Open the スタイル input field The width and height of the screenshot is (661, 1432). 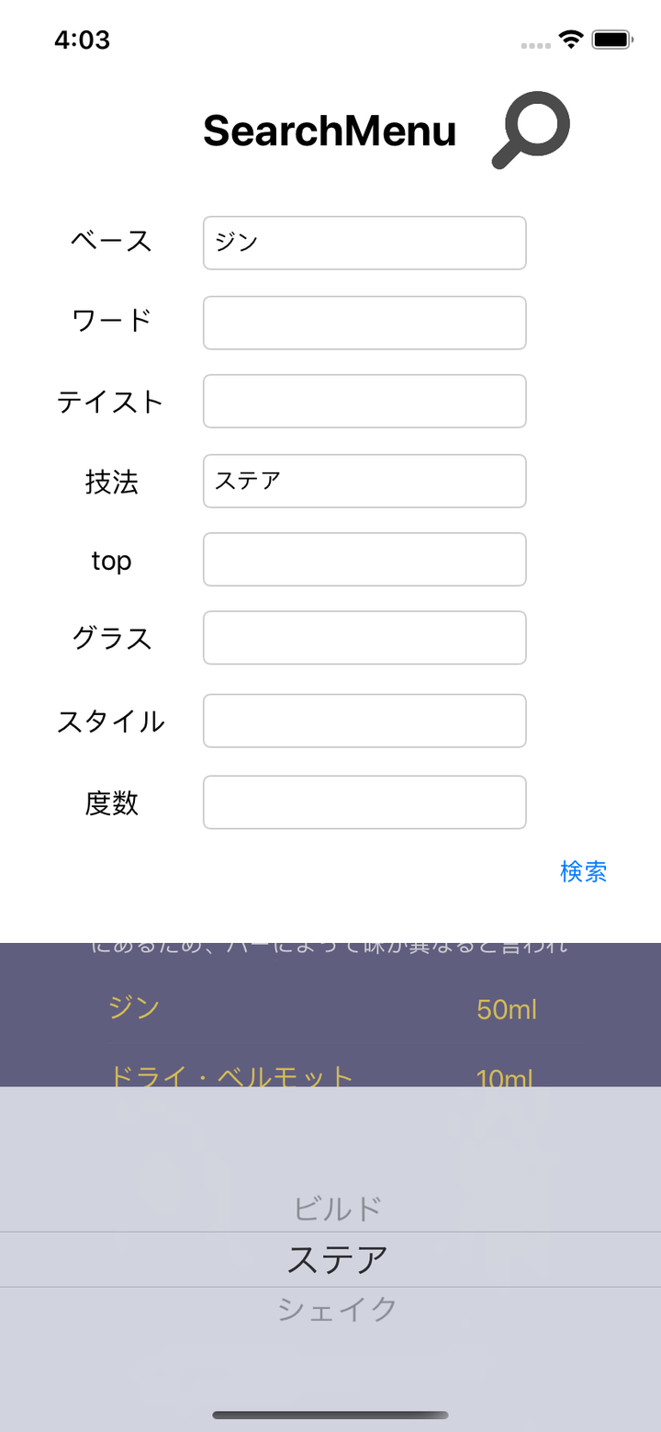click(x=364, y=721)
